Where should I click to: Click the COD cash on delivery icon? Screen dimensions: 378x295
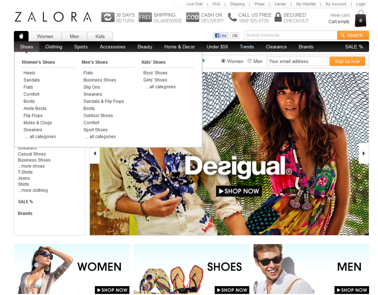click(193, 17)
